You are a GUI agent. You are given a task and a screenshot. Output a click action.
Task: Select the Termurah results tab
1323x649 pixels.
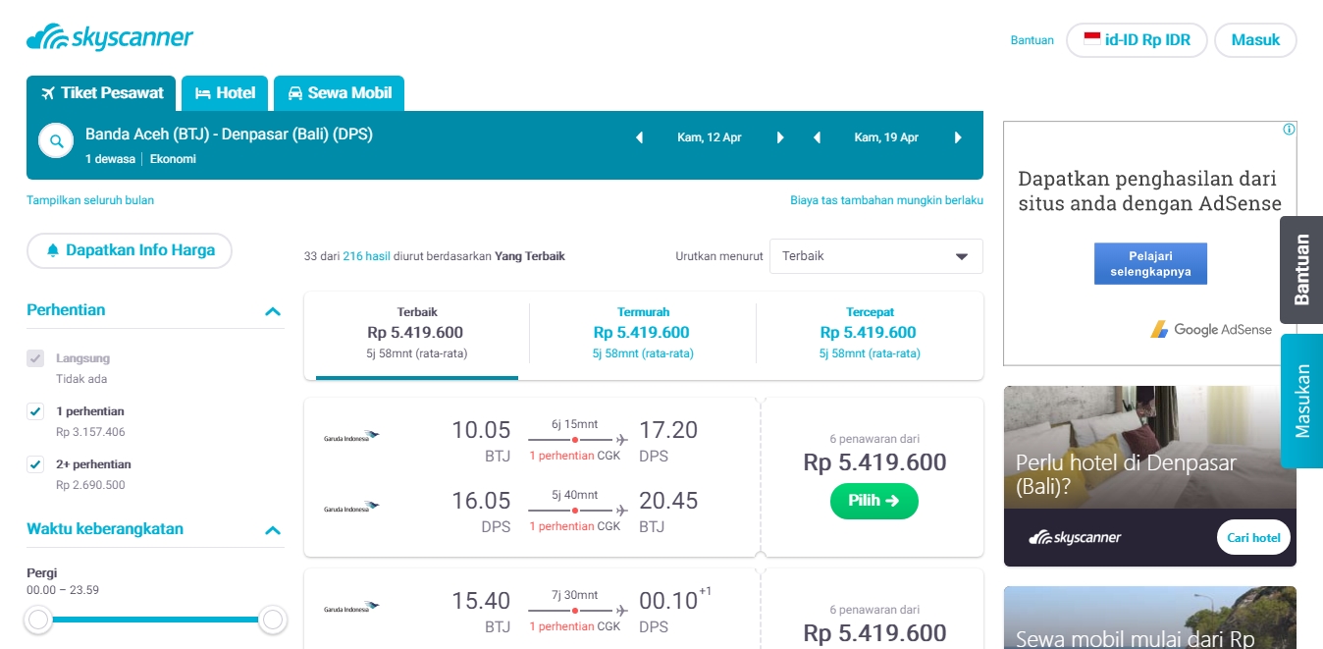click(643, 334)
